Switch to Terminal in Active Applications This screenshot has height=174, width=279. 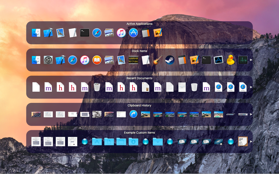click(x=85, y=33)
